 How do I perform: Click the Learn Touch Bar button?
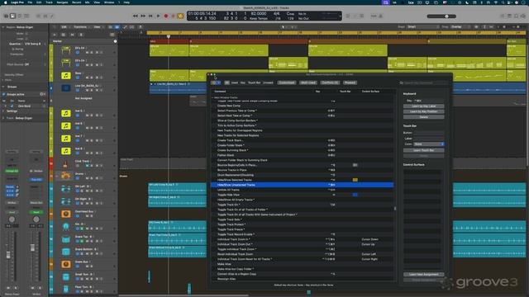pyautogui.click(x=423, y=150)
